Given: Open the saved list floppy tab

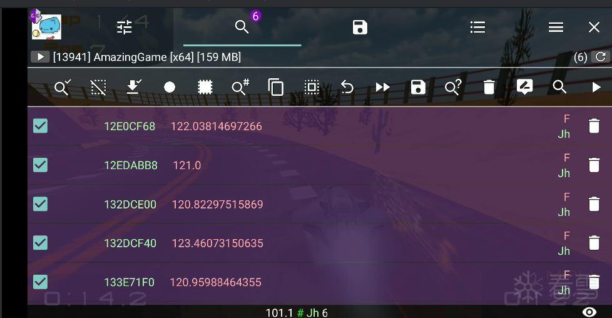Looking at the screenshot, I should 359,28.
